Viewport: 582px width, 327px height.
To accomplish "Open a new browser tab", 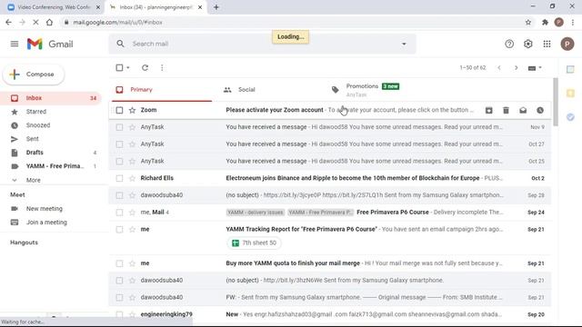I will click(216, 7).
